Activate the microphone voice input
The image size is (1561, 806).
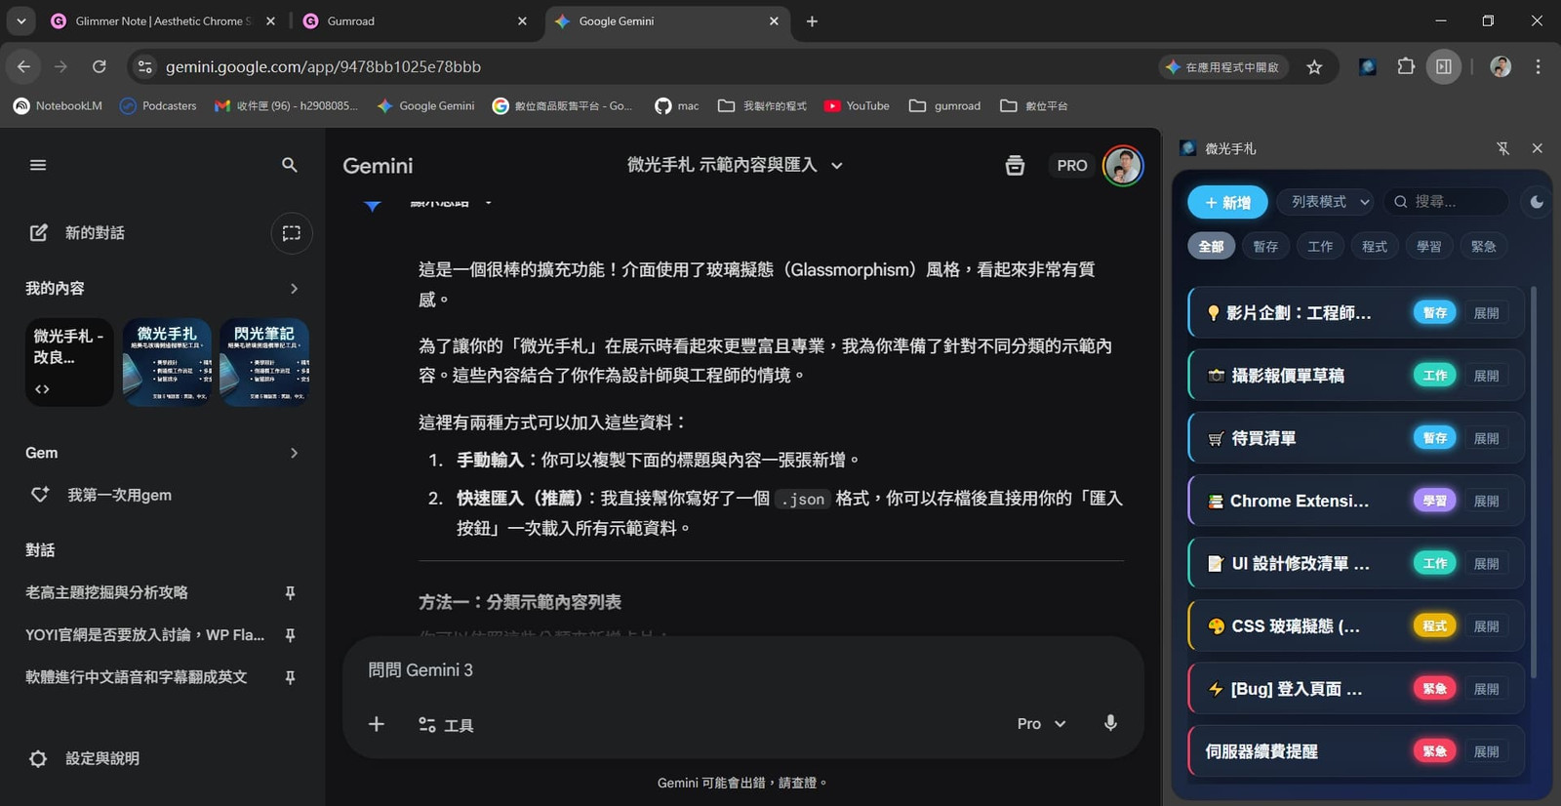coord(1110,723)
